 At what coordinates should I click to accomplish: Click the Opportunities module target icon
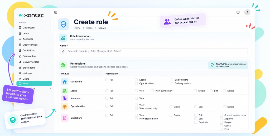click(x=65, y=107)
